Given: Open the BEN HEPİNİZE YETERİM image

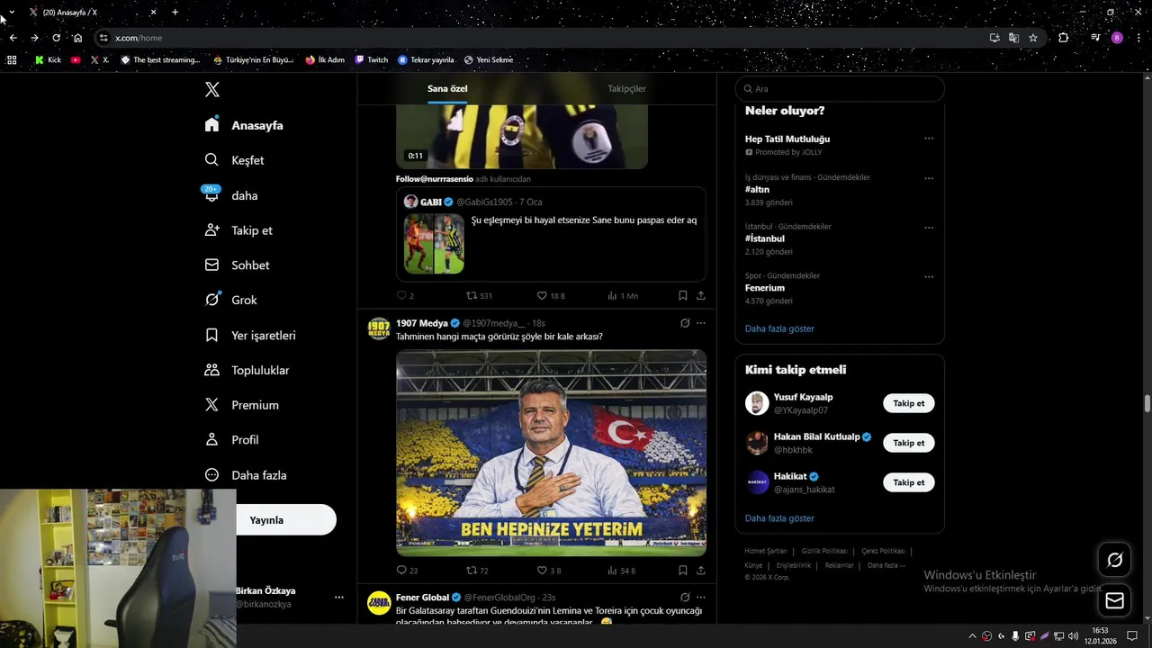Looking at the screenshot, I should 551,453.
